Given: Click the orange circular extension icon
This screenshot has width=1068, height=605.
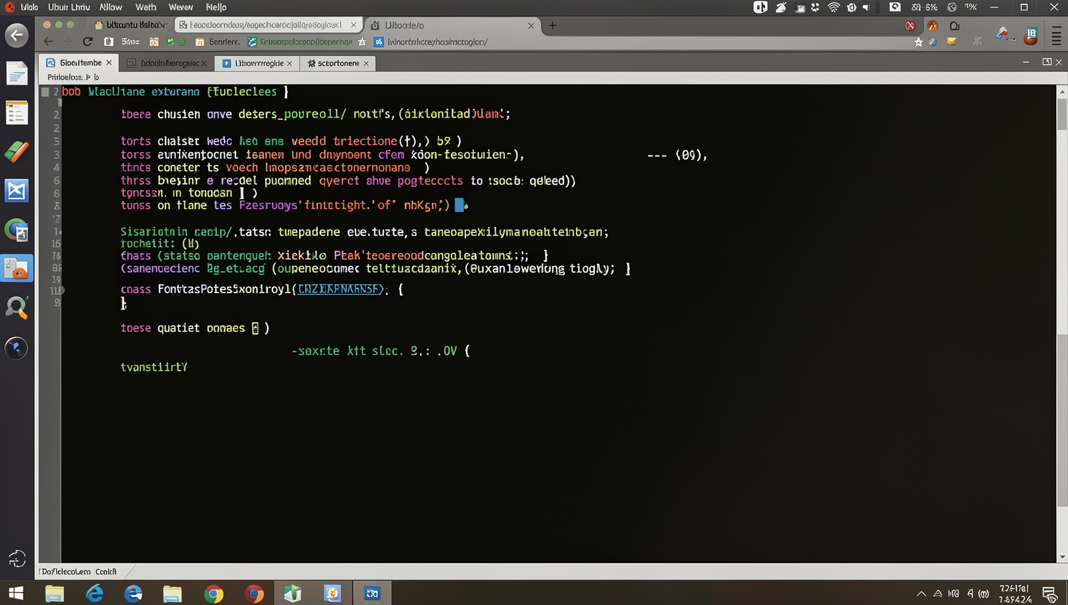Looking at the screenshot, I should point(932,25).
